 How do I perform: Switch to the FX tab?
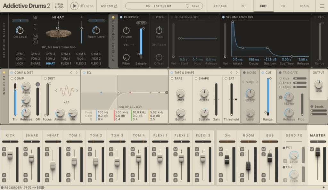click(x=283, y=6)
